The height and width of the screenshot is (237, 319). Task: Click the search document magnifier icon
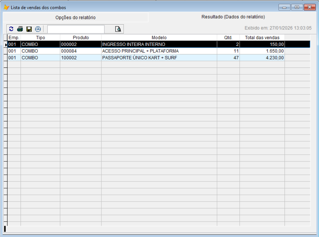[118, 29]
